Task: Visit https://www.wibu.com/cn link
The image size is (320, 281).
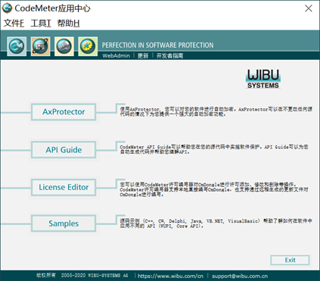Action: pyautogui.click(x=170, y=276)
